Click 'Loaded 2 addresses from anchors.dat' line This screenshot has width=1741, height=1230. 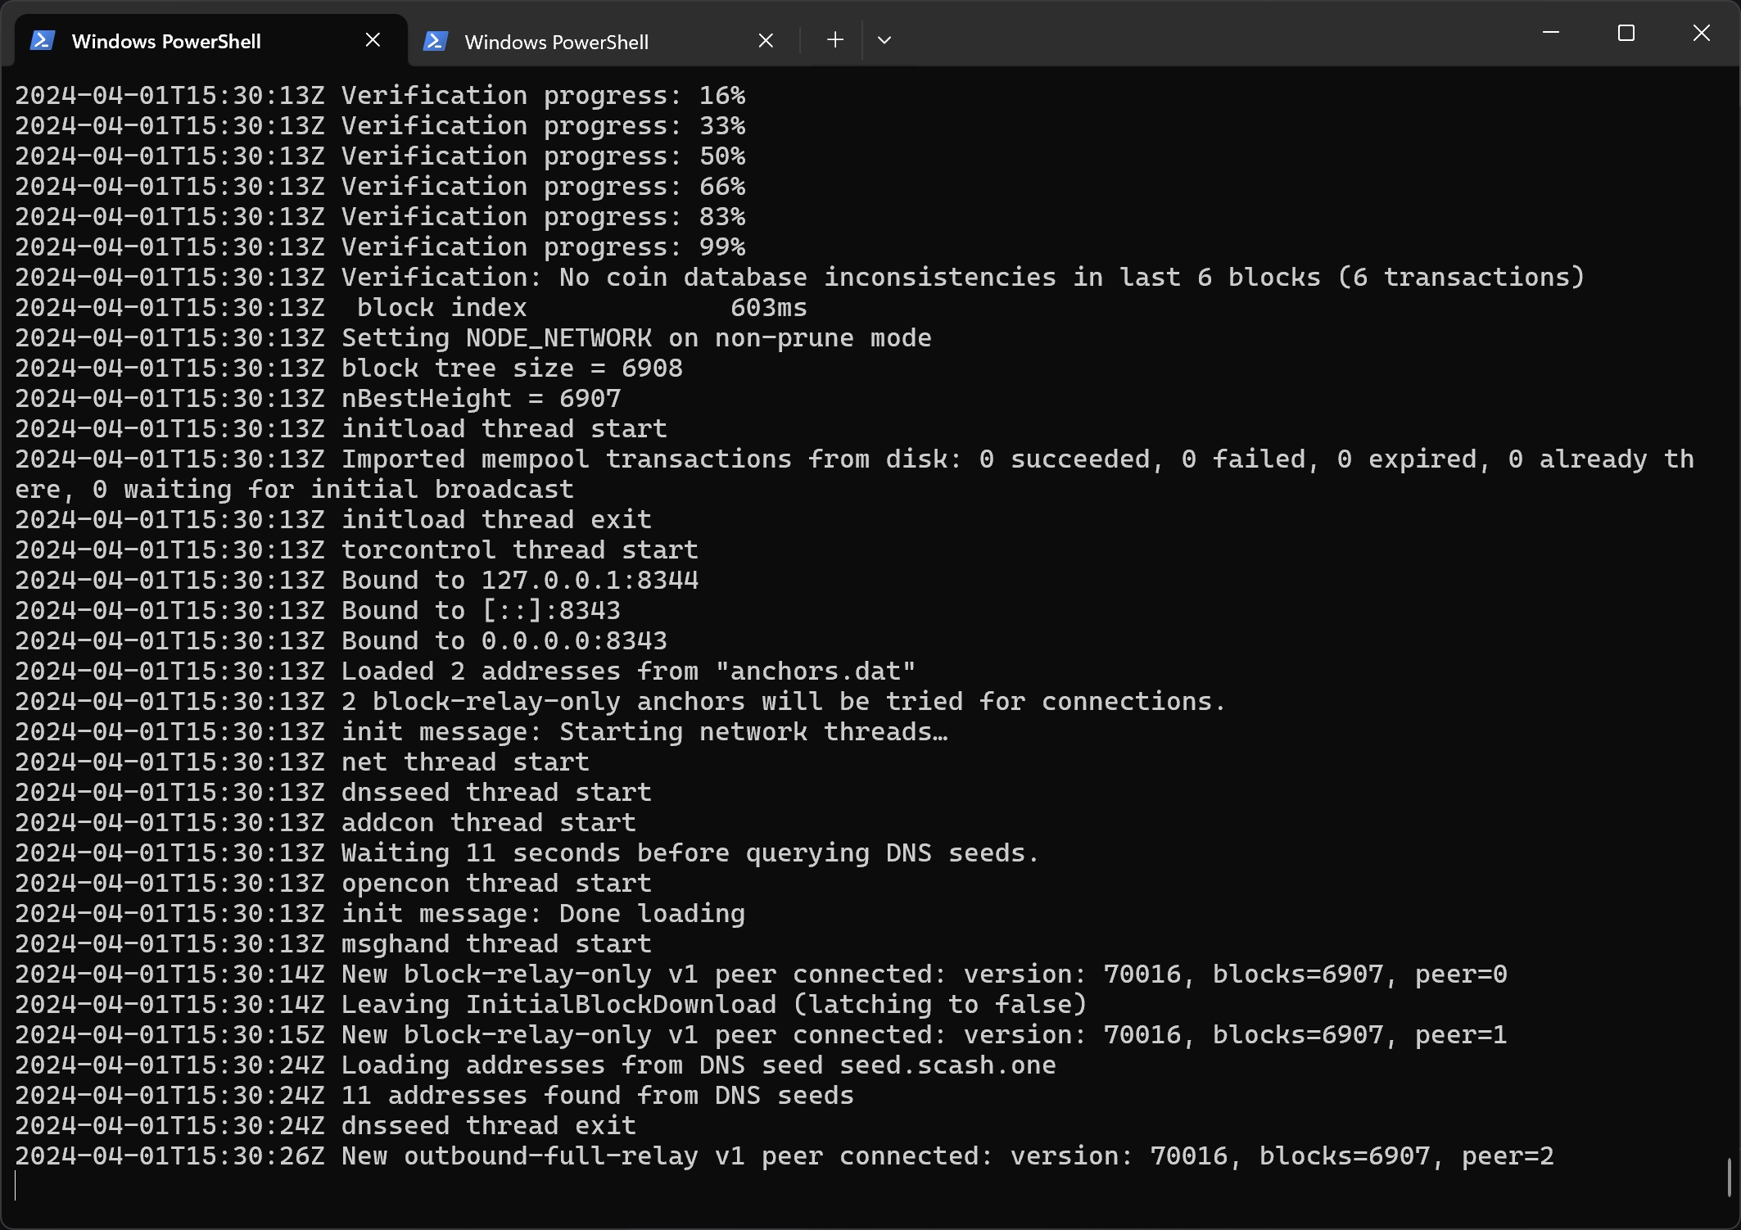tap(465, 672)
